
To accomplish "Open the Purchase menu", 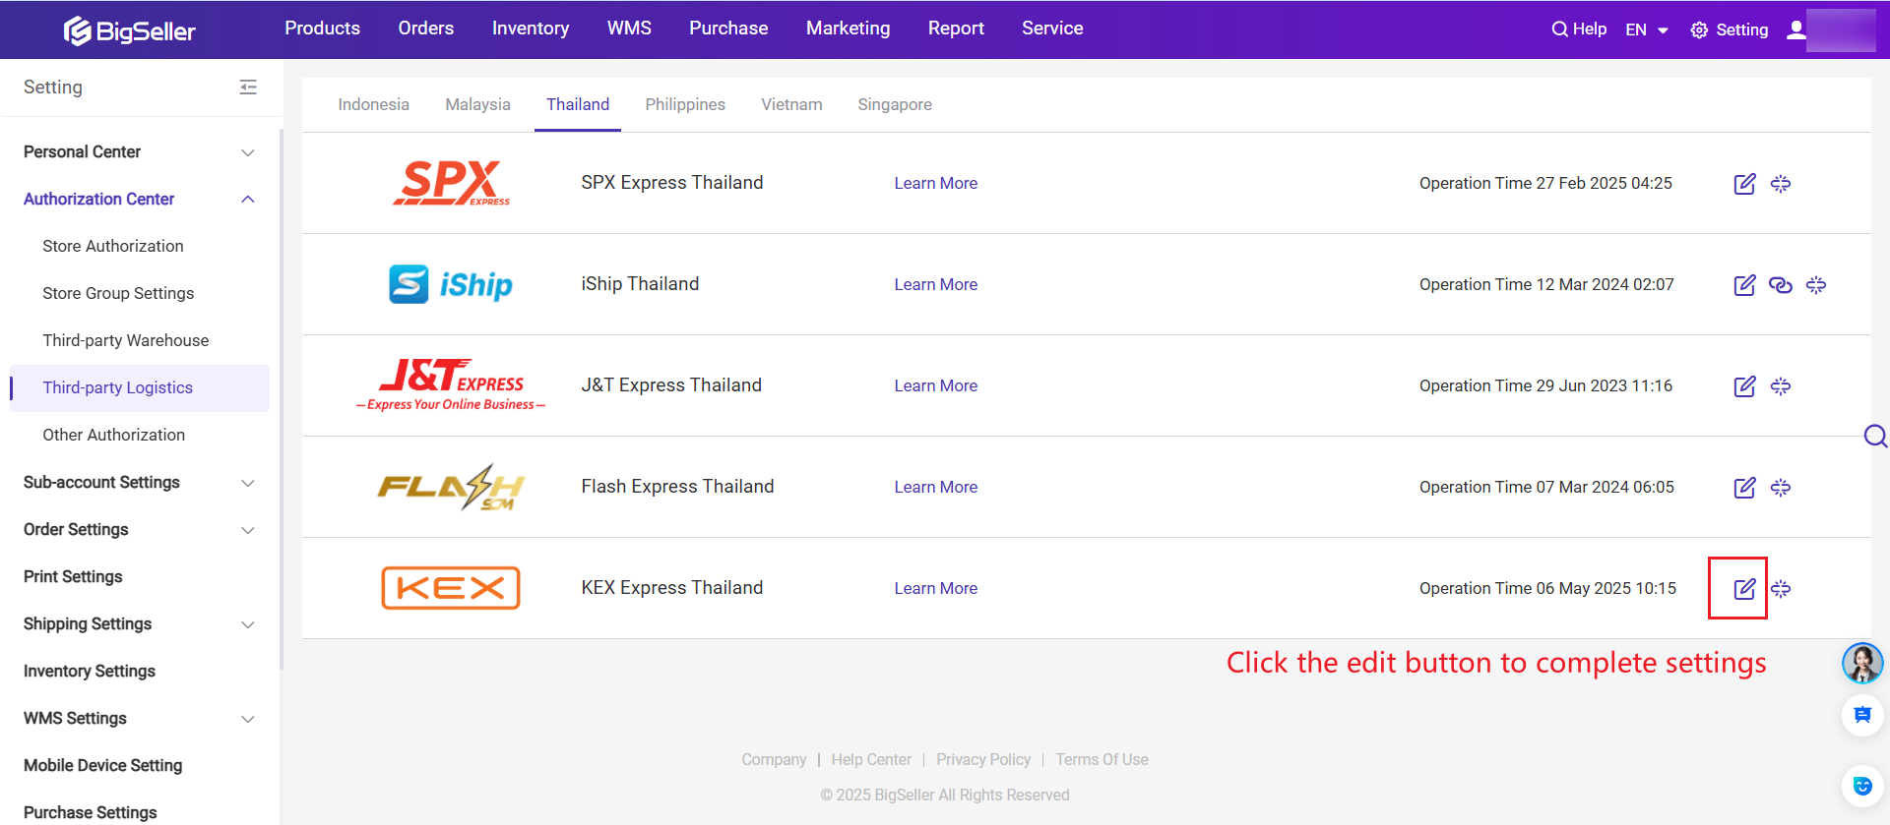I will pos(728,29).
